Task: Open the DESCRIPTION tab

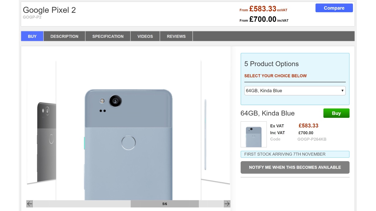Action: [64, 36]
